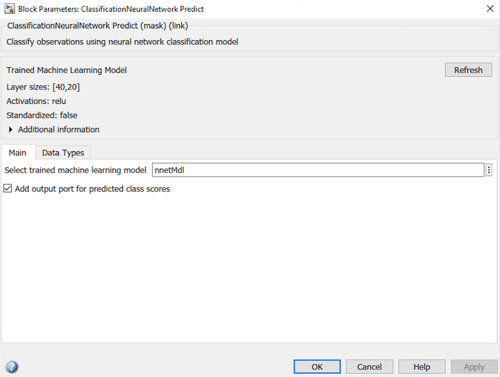Click the blue question mark help icon
The height and width of the screenshot is (377, 500).
(12, 367)
